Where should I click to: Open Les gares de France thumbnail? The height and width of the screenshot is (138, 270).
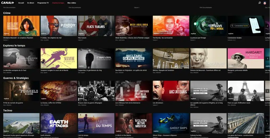pos(246,123)
